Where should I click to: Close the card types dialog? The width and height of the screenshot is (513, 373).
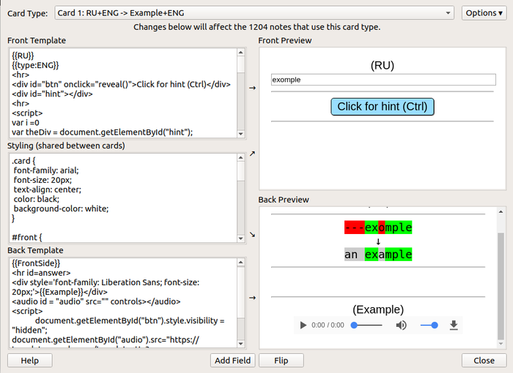click(x=484, y=360)
